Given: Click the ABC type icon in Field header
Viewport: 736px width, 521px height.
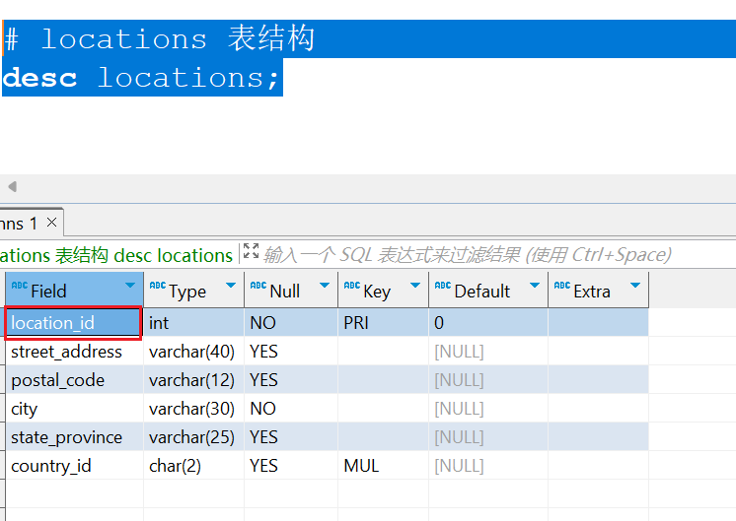Looking at the screenshot, I should pyautogui.click(x=19, y=287).
